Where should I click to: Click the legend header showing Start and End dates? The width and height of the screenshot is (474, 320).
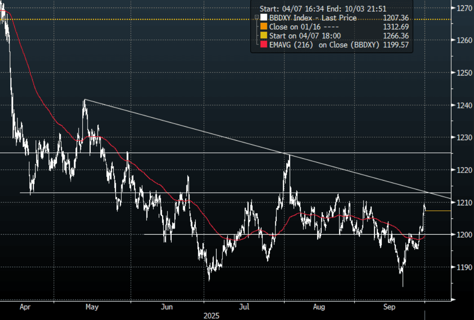pyautogui.click(x=323, y=9)
